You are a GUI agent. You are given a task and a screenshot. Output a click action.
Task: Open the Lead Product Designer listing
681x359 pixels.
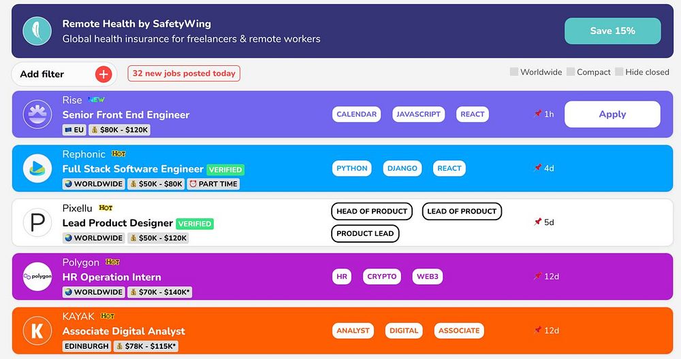(118, 223)
